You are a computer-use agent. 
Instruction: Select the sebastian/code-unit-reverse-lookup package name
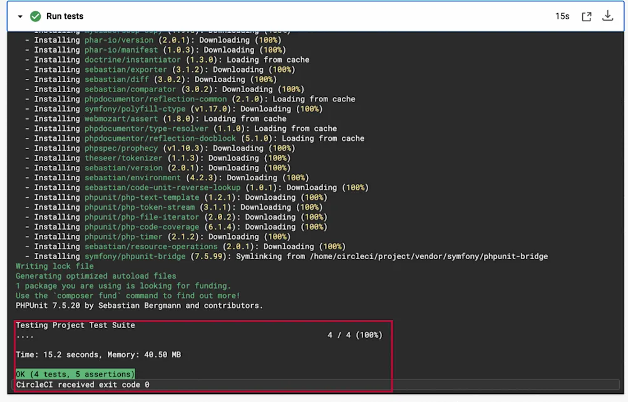point(163,187)
